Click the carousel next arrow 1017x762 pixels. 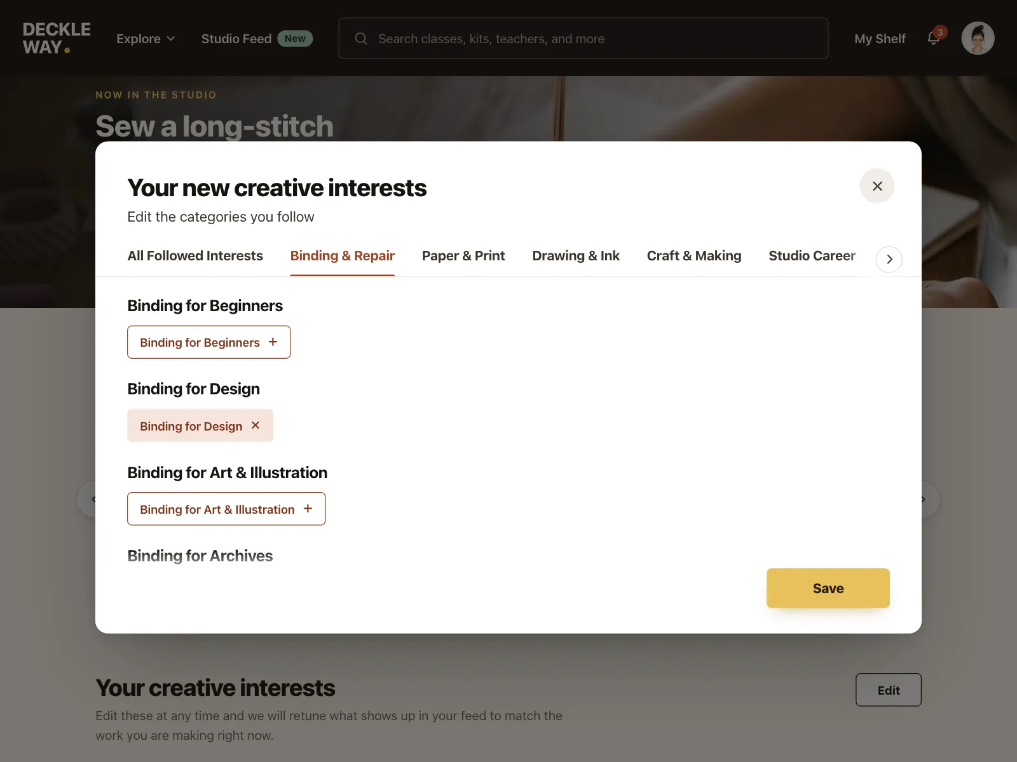(926, 500)
